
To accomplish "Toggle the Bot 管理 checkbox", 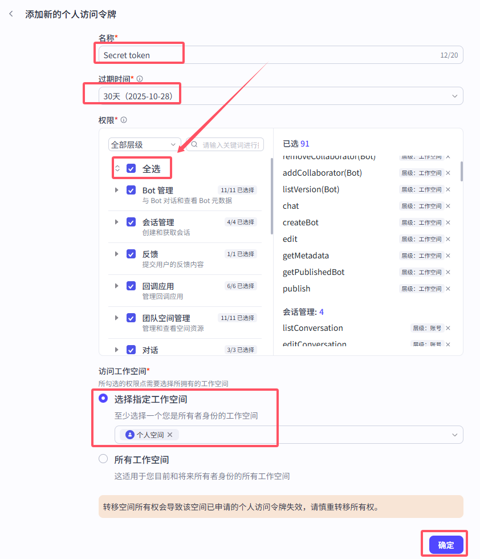I will [131, 190].
